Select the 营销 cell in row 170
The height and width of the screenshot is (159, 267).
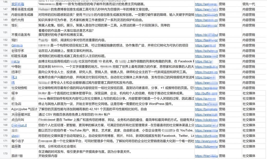point(230,136)
